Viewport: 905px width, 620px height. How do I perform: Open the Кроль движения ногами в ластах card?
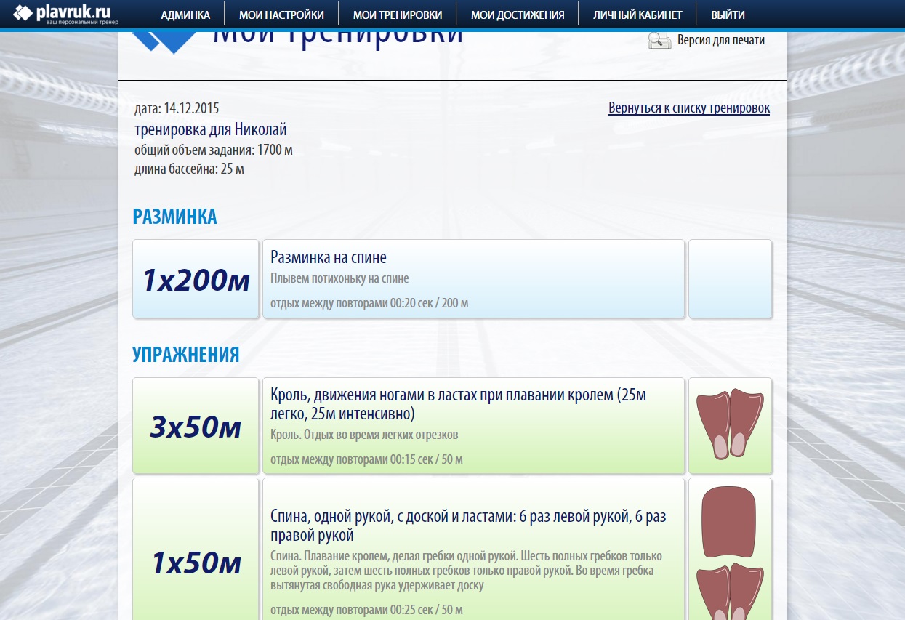[473, 426]
